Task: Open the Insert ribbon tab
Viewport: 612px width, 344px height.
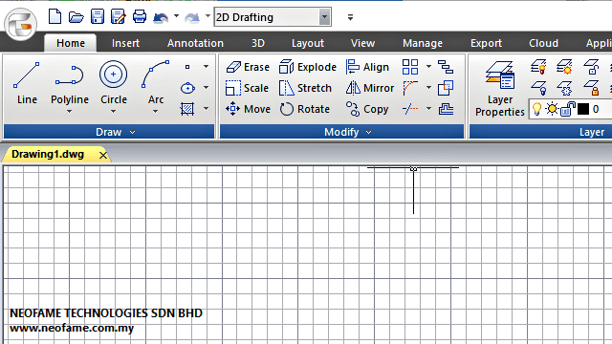Action: pos(125,43)
